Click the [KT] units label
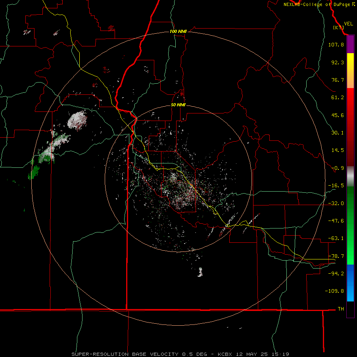 tap(338, 27)
